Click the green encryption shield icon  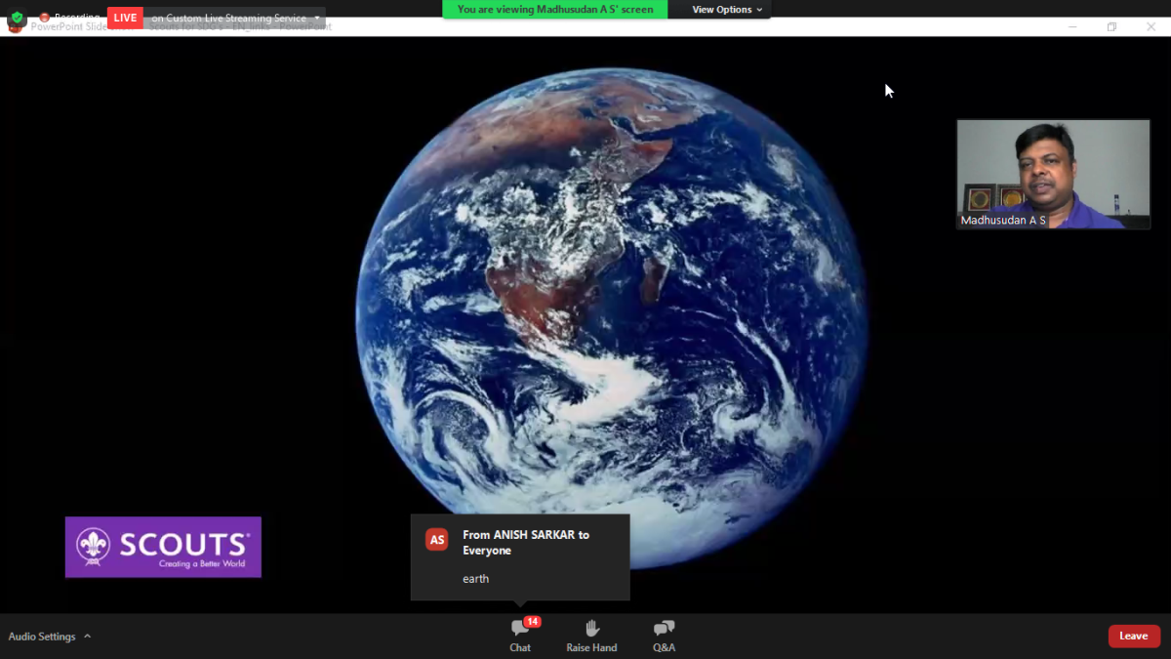click(x=17, y=19)
